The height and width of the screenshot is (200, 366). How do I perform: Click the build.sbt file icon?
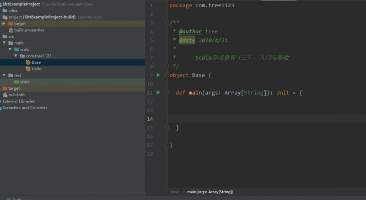tap(5, 95)
